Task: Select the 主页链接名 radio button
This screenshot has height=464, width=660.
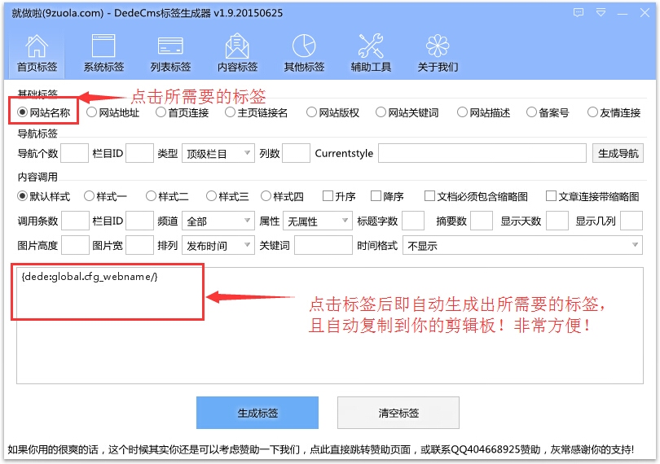Action: click(x=257, y=112)
